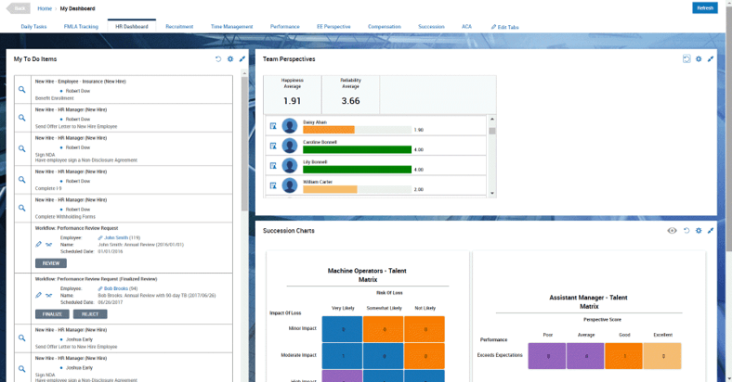Switch to the Recruitment tab

point(179,27)
